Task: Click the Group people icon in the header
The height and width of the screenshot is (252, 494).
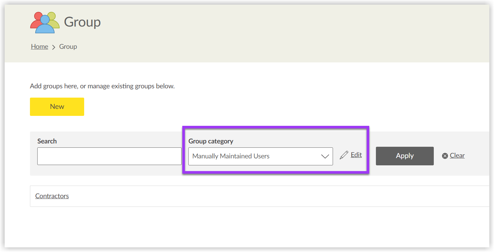Action: point(45,22)
